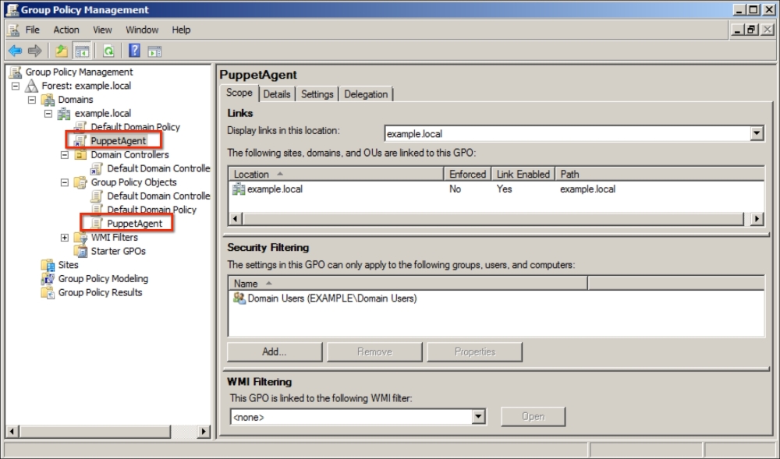This screenshot has height=459, width=780.
Task: Toggle Show/Hide Console Tree toolbar icon
Action: click(x=81, y=51)
